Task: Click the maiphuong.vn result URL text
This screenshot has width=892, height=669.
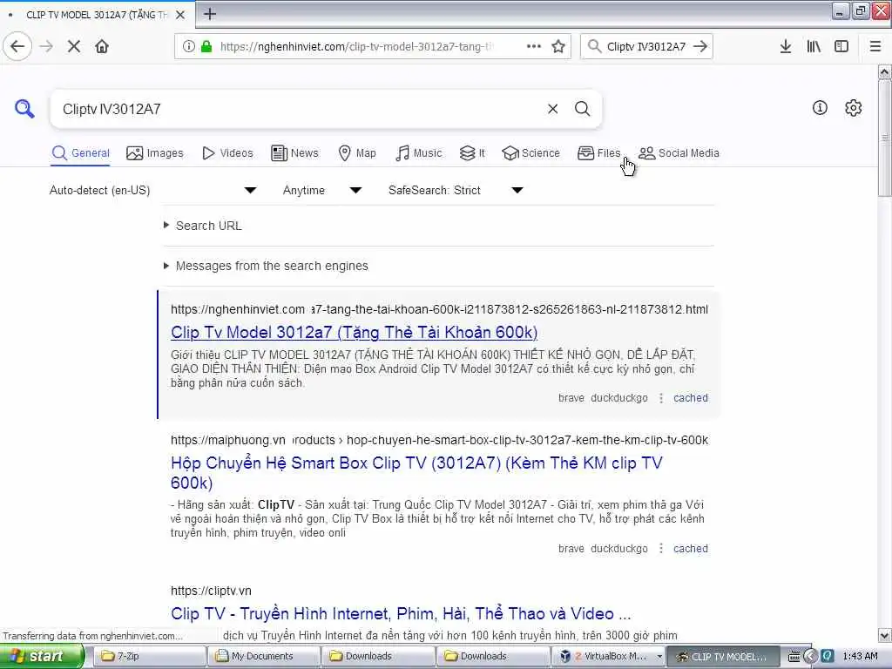Action: (439, 440)
